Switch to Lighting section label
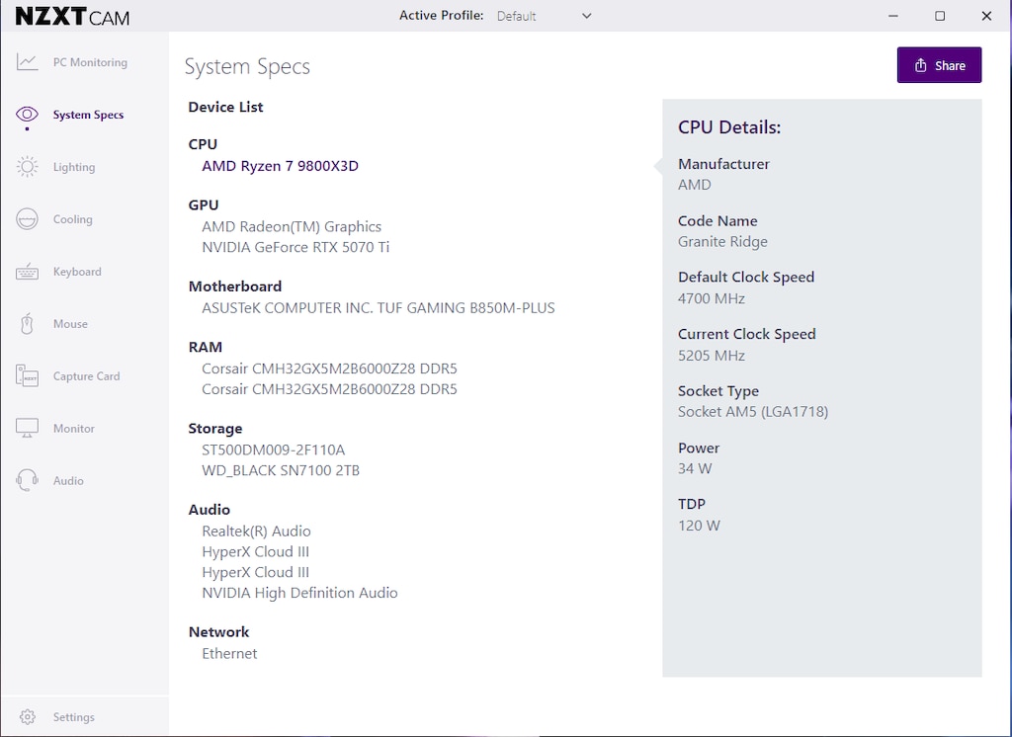This screenshot has height=737, width=1012. pyautogui.click(x=73, y=167)
